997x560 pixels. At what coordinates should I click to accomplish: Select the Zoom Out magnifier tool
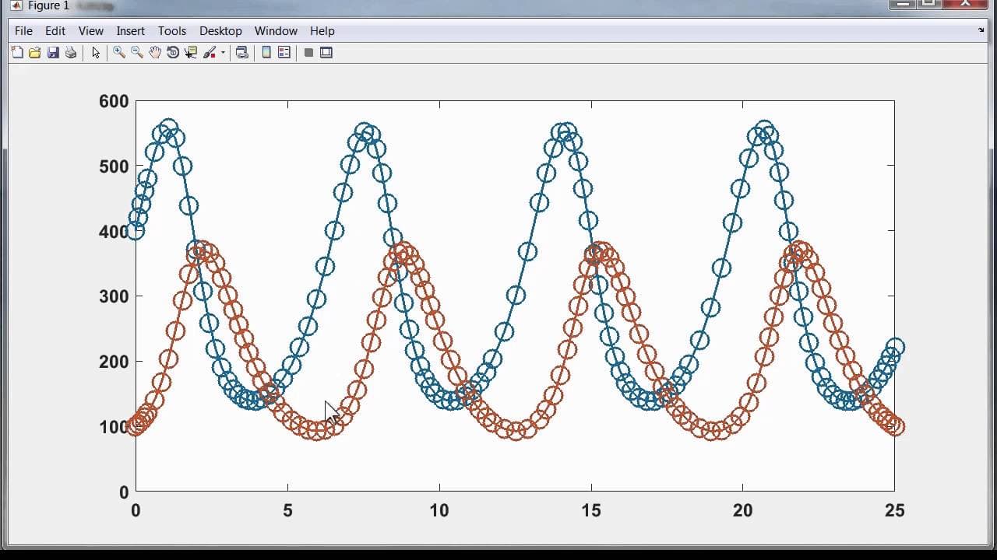137,52
